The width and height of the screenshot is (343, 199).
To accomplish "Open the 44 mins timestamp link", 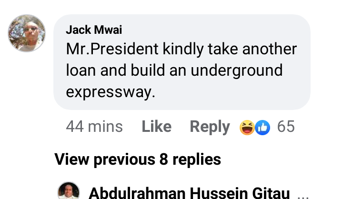I will pyautogui.click(x=94, y=127).
